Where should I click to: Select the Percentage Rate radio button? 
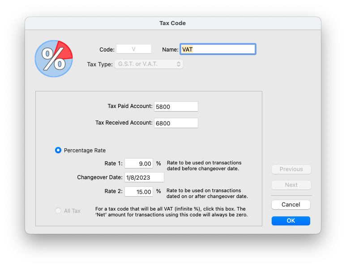(x=58, y=150)
